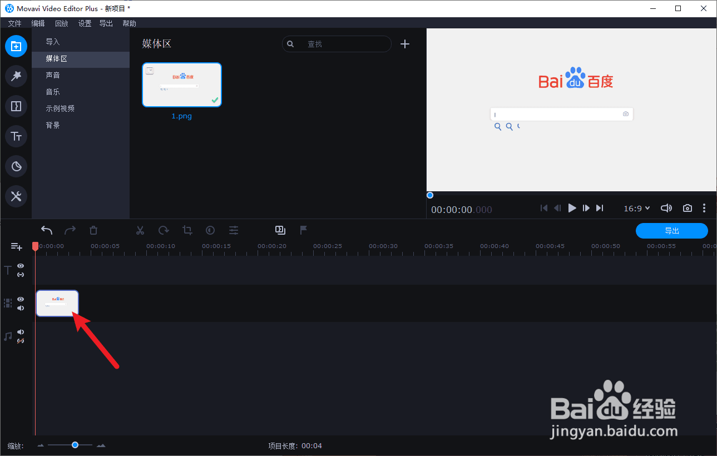Image resolution: width=717 pixels, height=456 pixels.
Task: Click the 查找 search field
Action: click(337, 44)
